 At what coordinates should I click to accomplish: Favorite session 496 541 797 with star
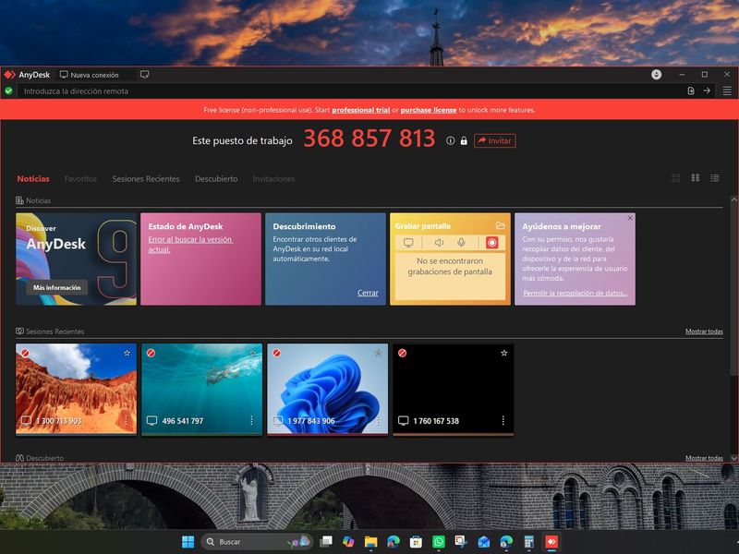pos(252,353)
